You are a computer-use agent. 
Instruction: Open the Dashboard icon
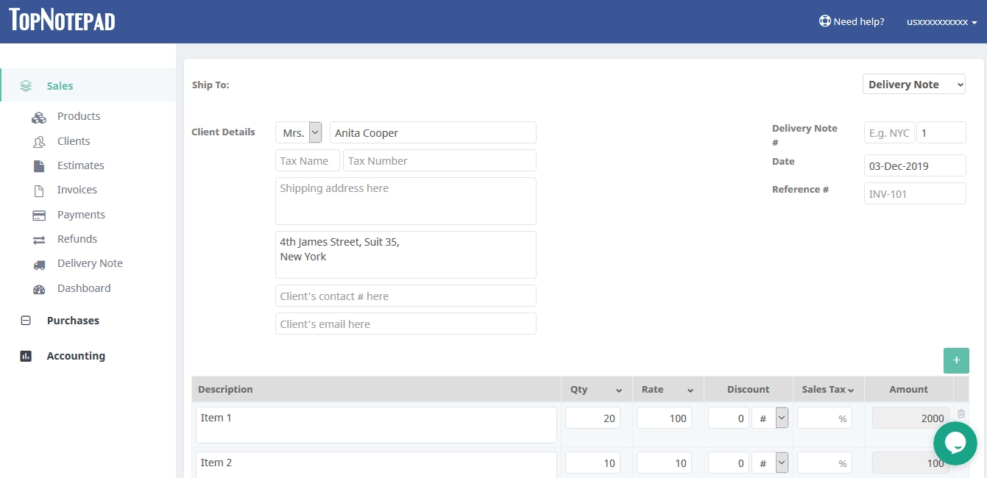[x=39, y=288]
